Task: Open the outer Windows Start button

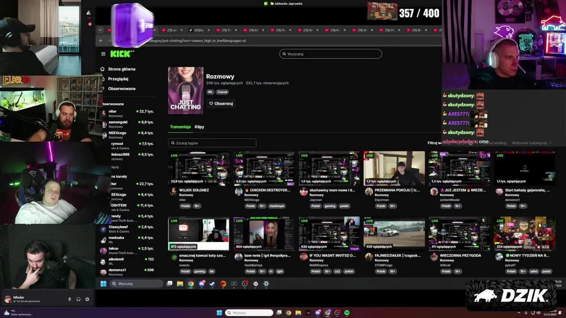Action: [219, 313]
